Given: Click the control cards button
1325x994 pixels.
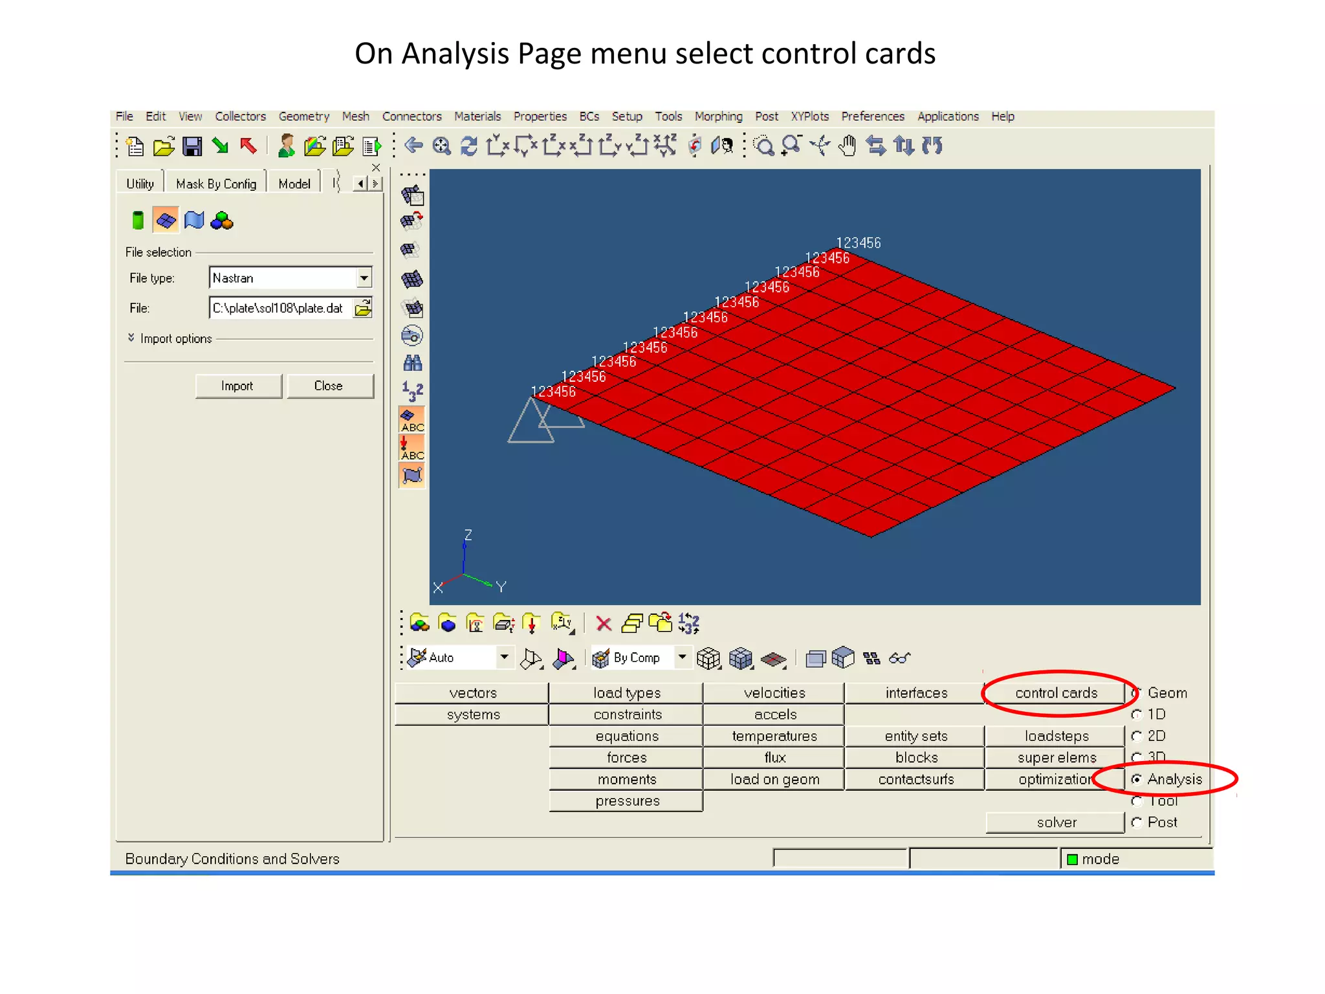Looking at the screenshot, I should tap(1056, 693).
